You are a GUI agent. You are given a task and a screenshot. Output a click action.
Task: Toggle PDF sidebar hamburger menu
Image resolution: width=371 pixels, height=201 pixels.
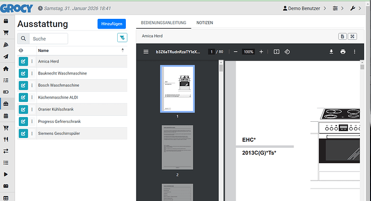pyautogui.click(x=146, y=52)
